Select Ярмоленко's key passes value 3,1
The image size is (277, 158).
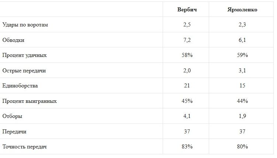tap(242, 71)
